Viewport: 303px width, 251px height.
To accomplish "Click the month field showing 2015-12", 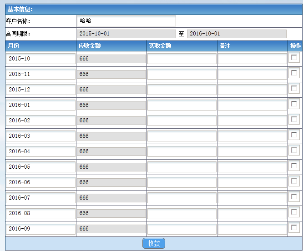I will [x=40, y=90].
